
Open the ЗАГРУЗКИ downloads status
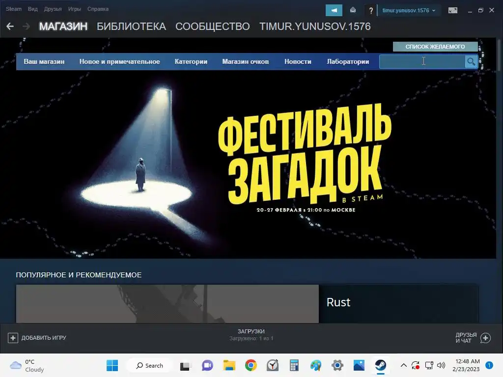point(251,335)
